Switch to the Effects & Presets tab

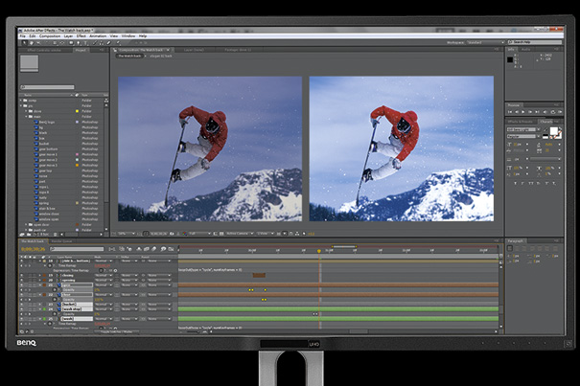pos(520,122)
